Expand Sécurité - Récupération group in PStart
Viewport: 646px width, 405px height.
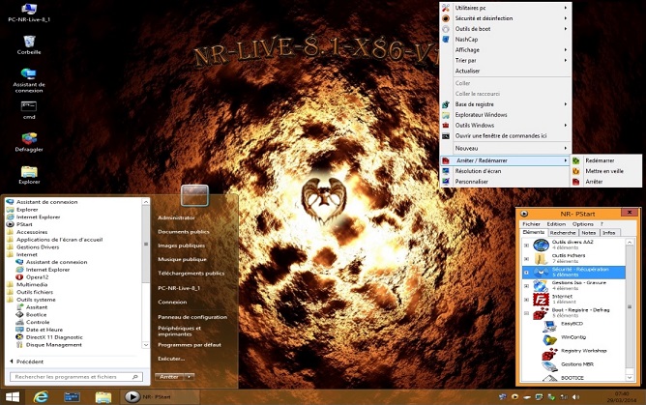pos(526,273)
